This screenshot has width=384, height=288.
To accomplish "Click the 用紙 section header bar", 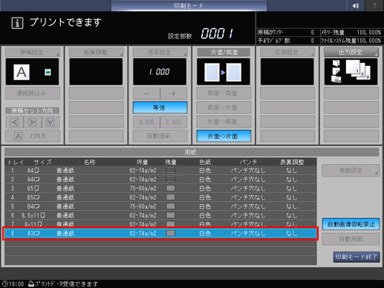I will point(192,152).
